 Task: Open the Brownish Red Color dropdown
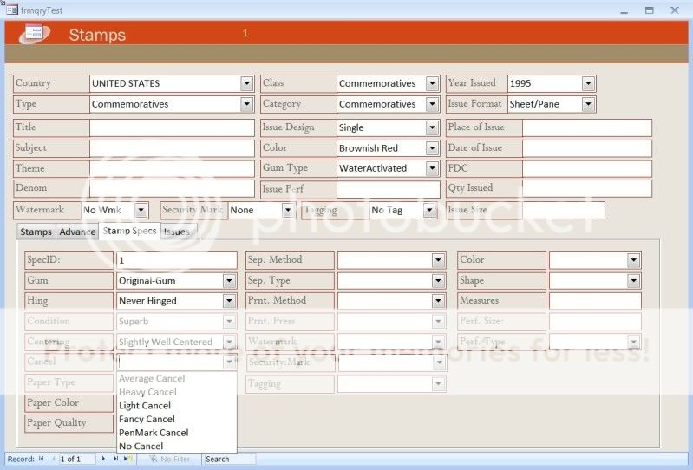(x=432, y=148)
